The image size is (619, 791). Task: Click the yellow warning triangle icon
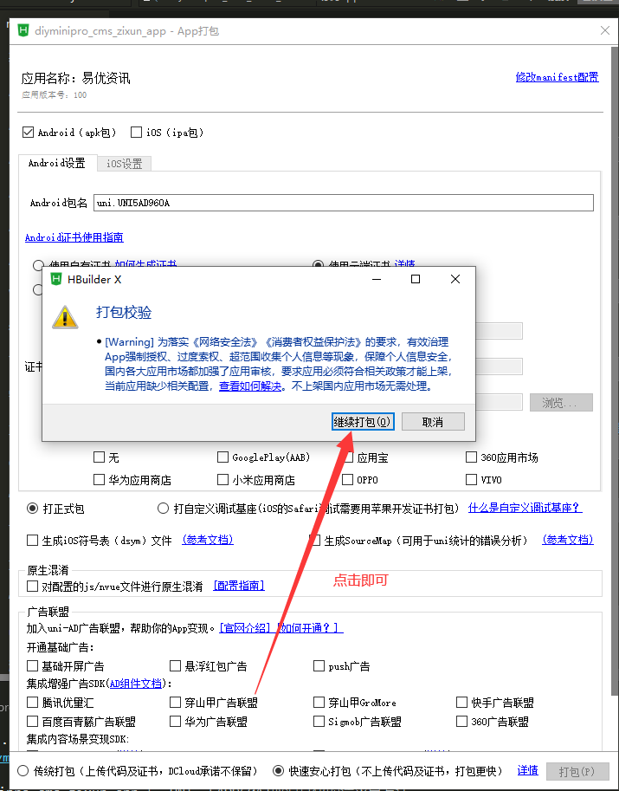pos(65,316)
